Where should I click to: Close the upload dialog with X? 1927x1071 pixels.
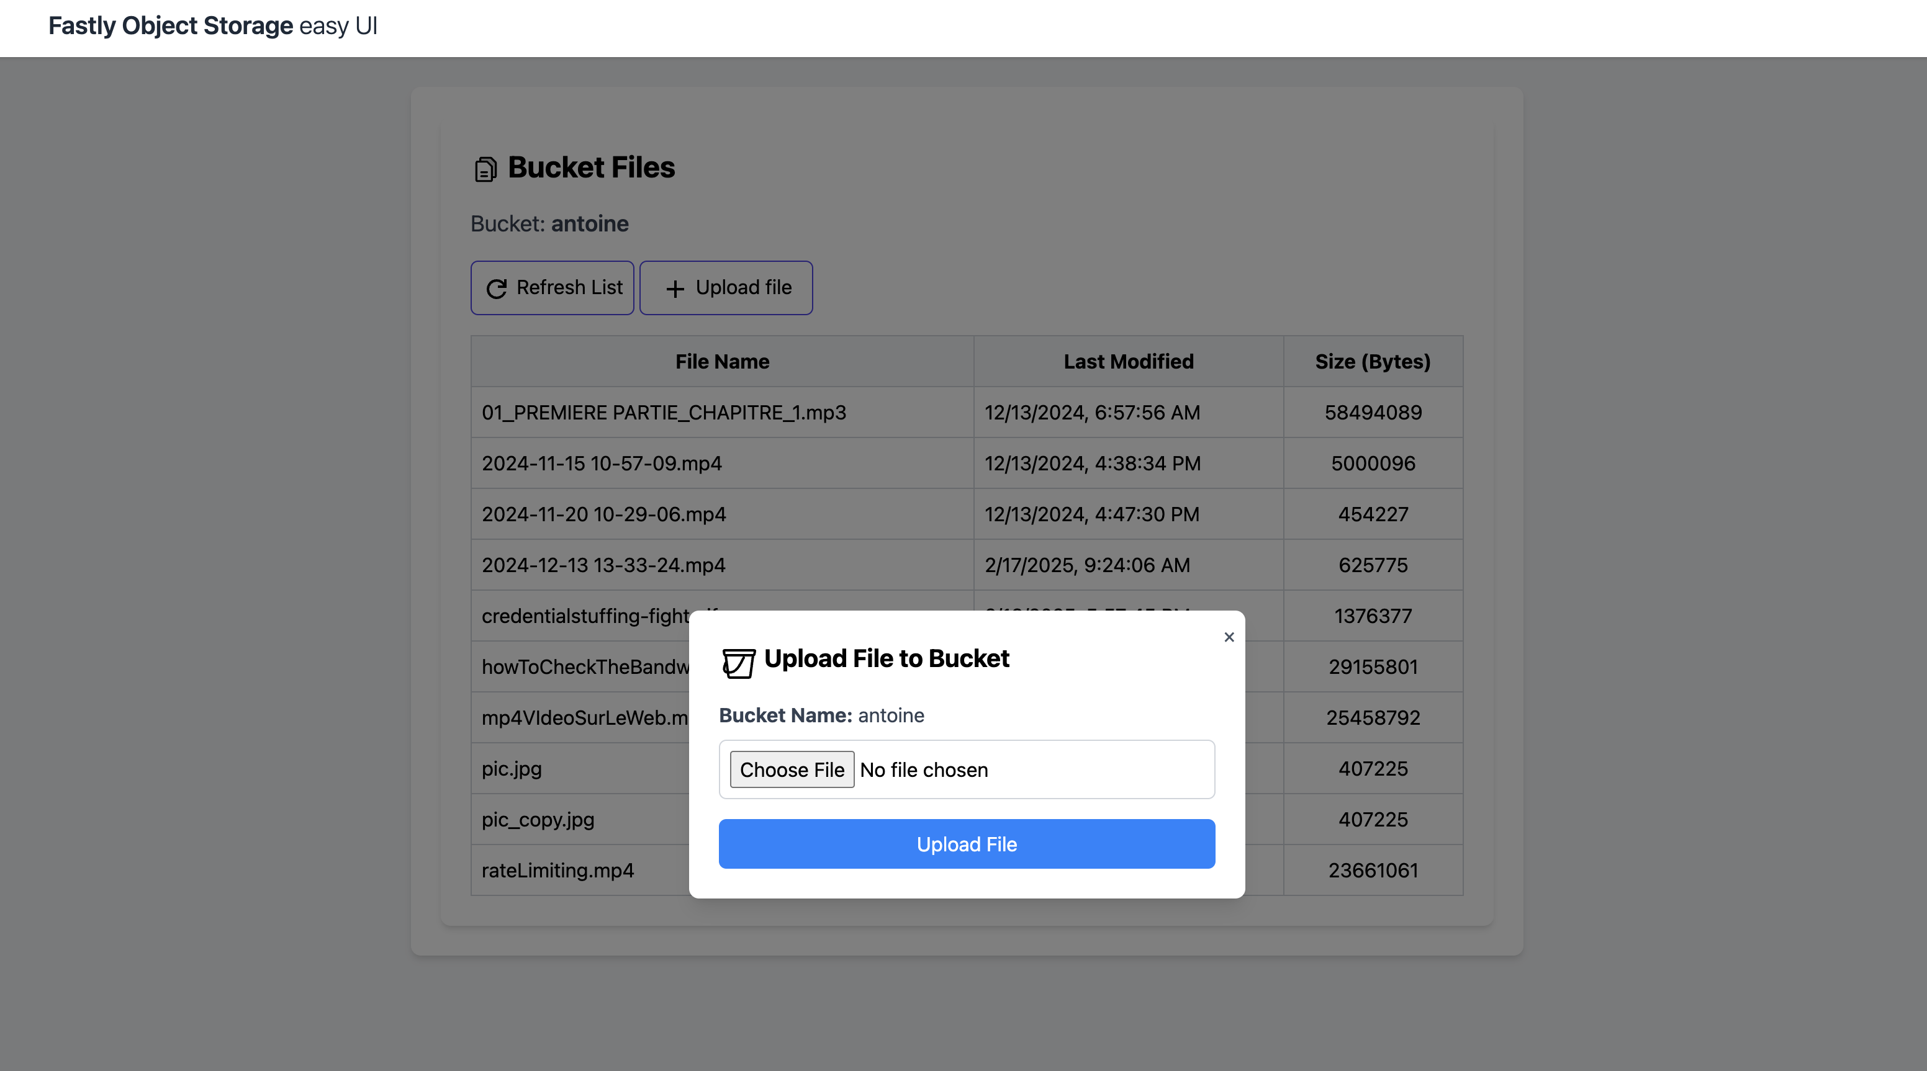[x=1229, y=637]
